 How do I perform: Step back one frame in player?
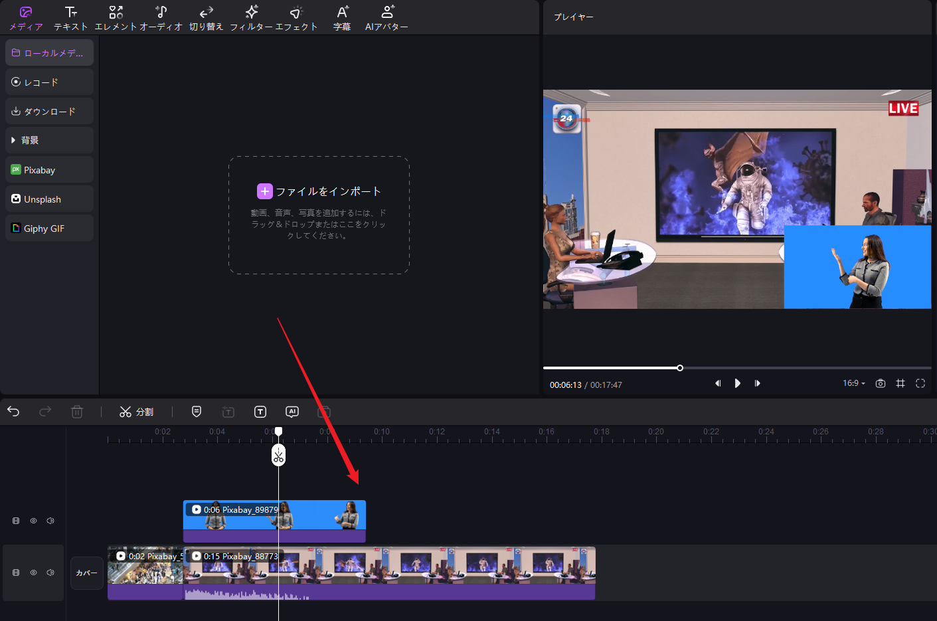pyautogui.click(x=718, y=383)
